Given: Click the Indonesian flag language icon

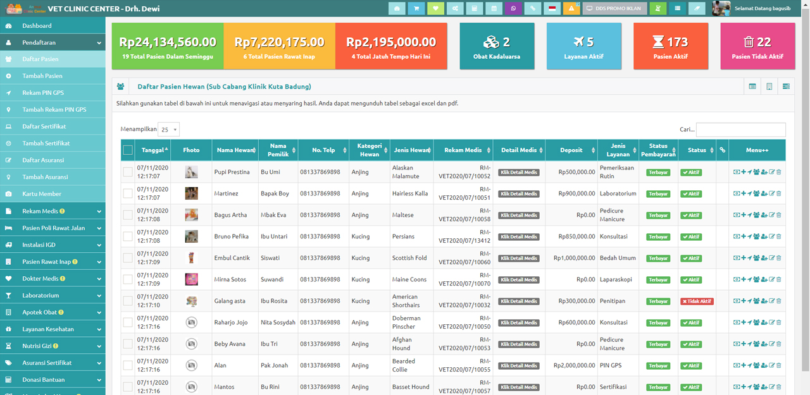Looking at the screenshot, I should click(552, 9).
